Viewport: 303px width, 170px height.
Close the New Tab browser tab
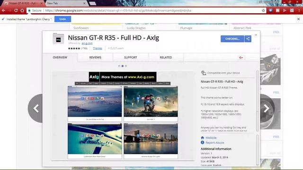point(84,3)
